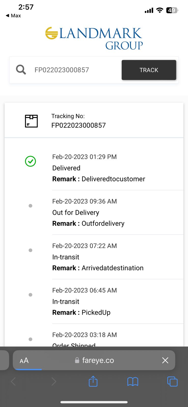Open the Safari tabs overview icon
Image resolution: width=188 pixels, height=407 pixels.
pos(172,381)
